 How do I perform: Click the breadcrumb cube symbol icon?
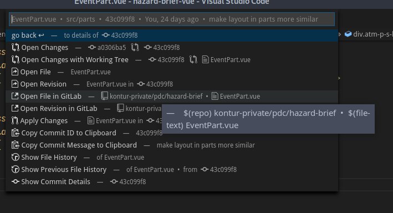[x=348, y=34]
